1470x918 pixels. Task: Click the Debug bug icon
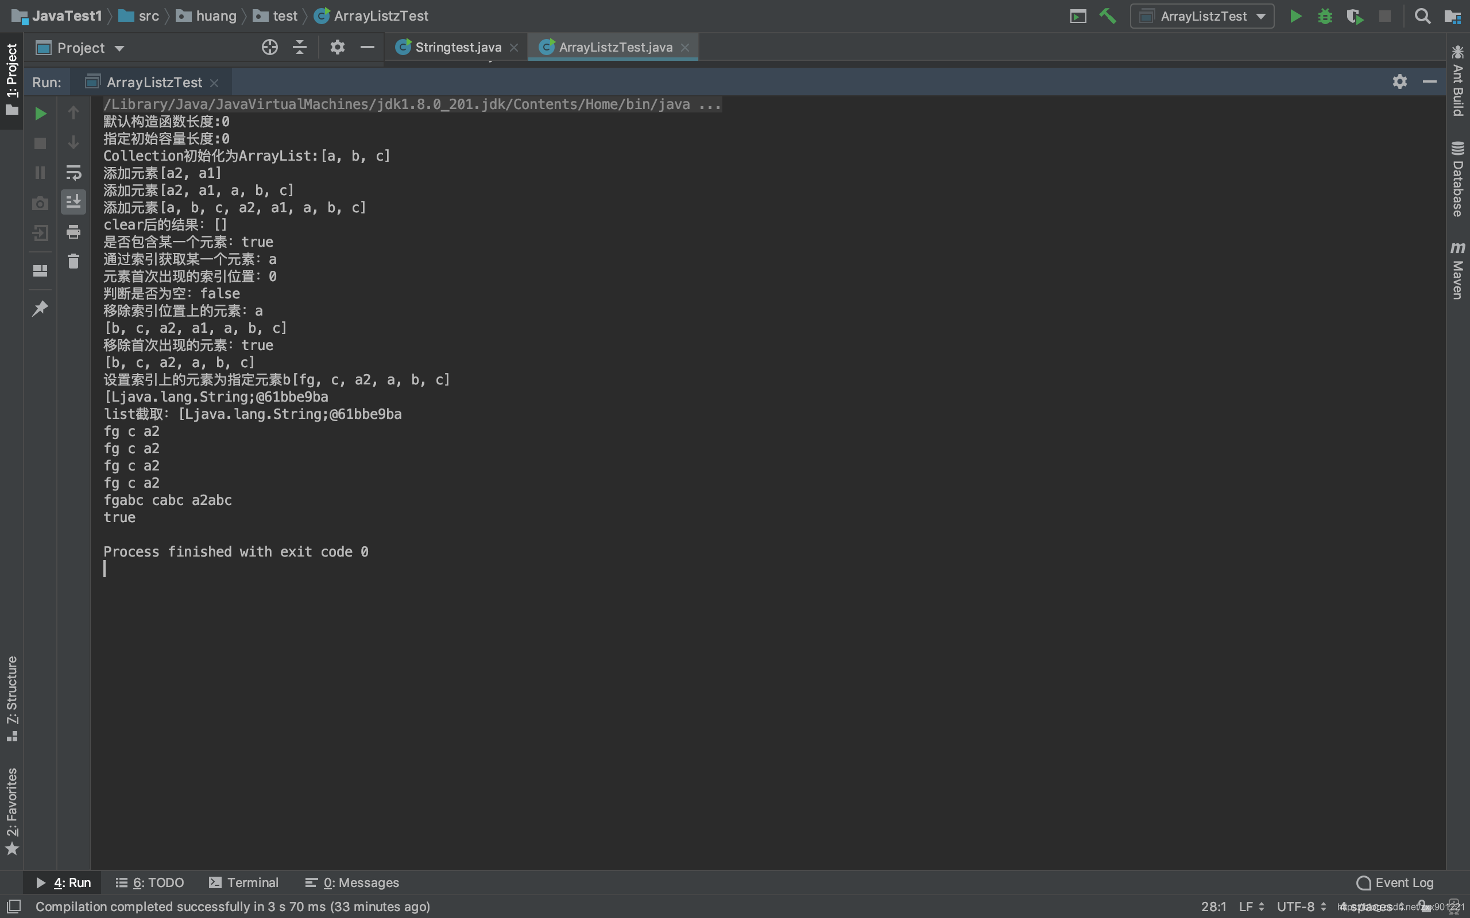(1325, 17)
